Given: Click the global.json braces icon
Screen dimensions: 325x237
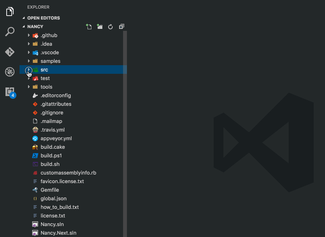Looking at the screenshot, I should (x=35, y=198).
